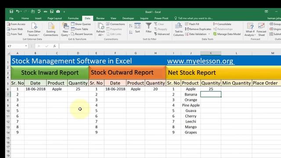This screenshot has width=281, height=158.
Task: Open the File tab
Action: (x=11, y=18)
